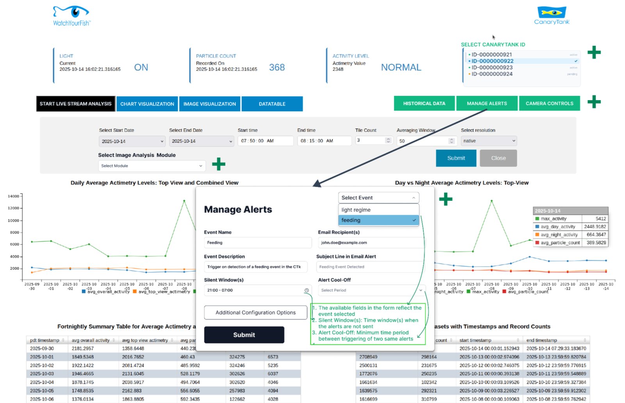Adjust the Tile Count stepper arrows
This screenshot has height=403, width=625.
(388, 140)
